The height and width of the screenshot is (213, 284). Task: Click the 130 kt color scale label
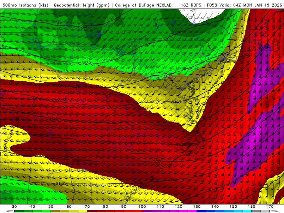click(x=197, y=207)
